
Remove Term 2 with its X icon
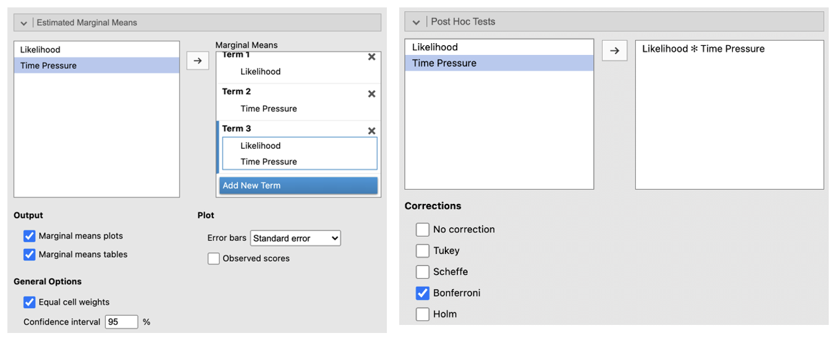coord(371,94)
